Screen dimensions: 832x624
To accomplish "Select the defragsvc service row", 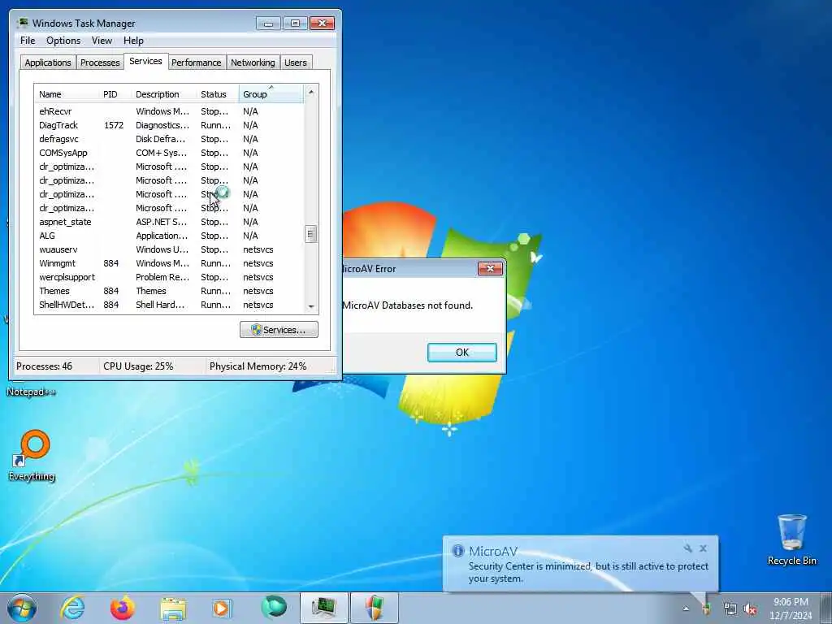I will 169,139.
